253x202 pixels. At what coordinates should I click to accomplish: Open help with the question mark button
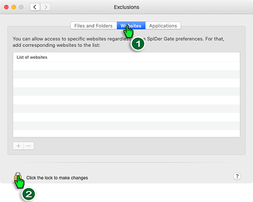237,176
